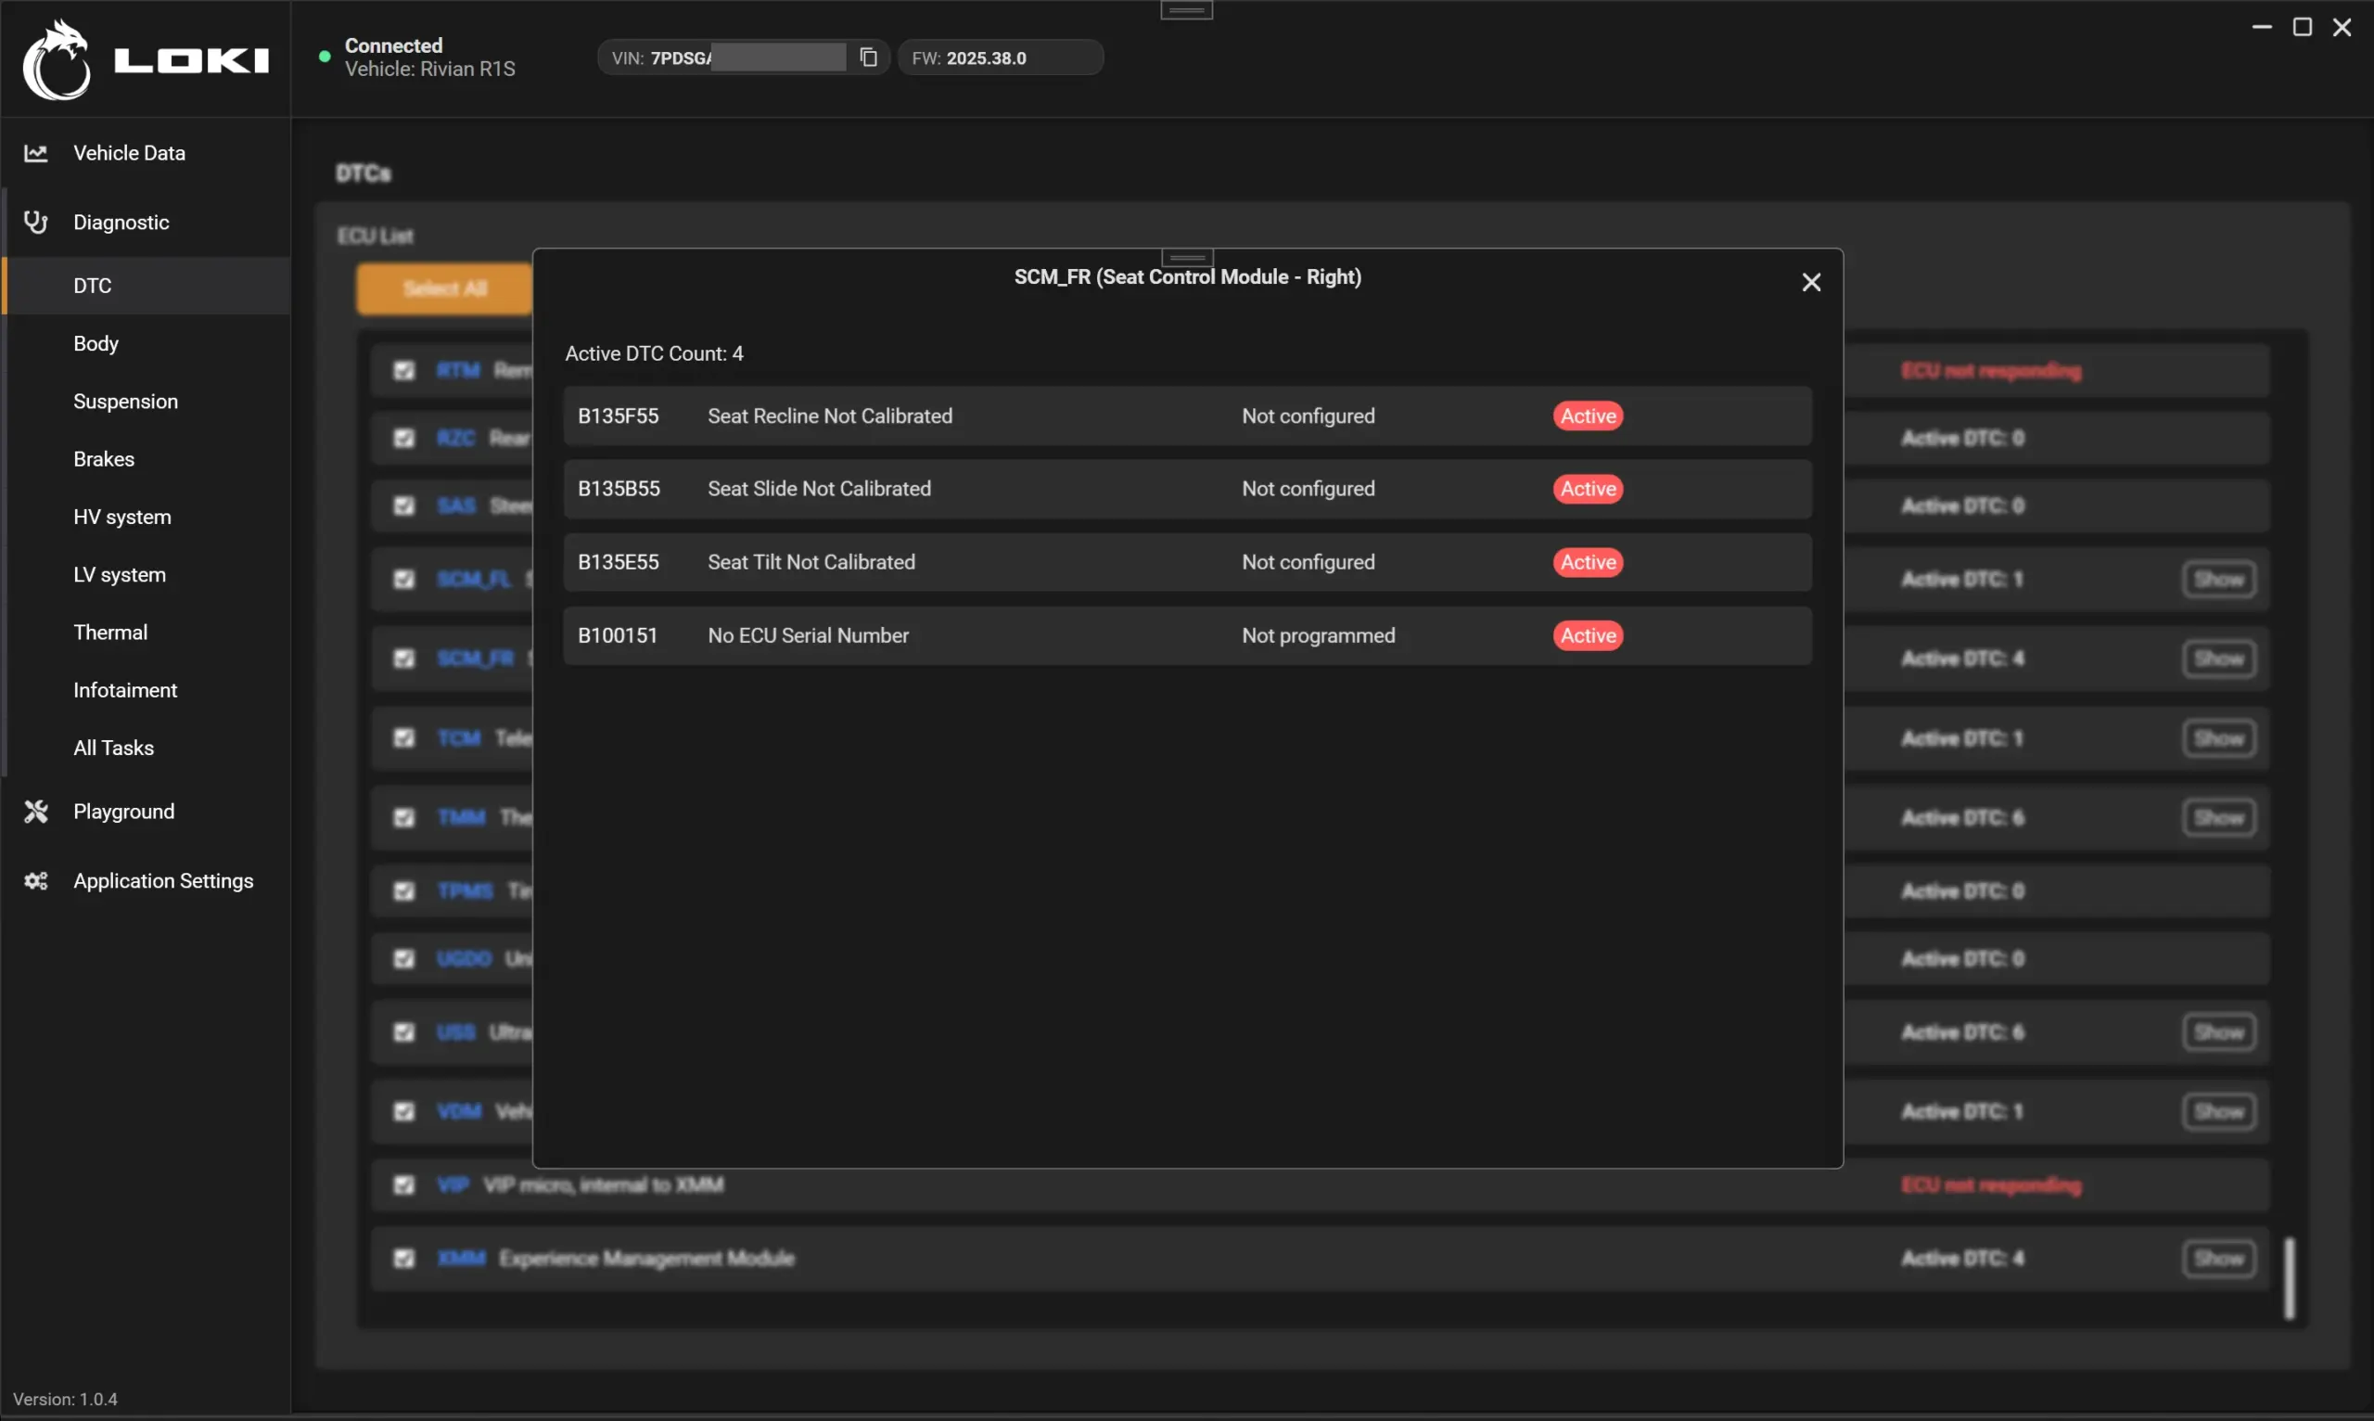The image size is (2374, 1421).
Task: Click the top window drag handle
Action: (1187, 9)
